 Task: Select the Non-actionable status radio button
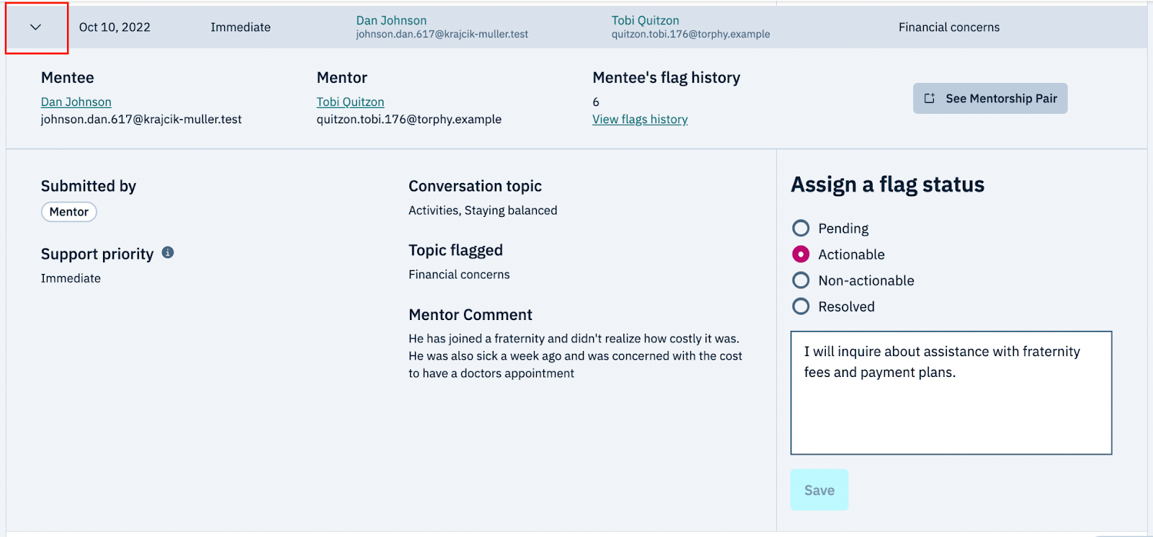801,280
